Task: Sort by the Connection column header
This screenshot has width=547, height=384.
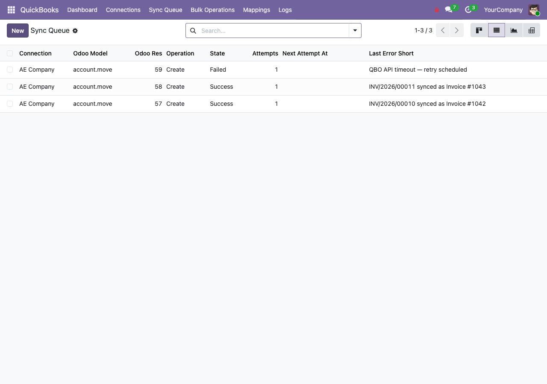Action: [x=35, y=53]
